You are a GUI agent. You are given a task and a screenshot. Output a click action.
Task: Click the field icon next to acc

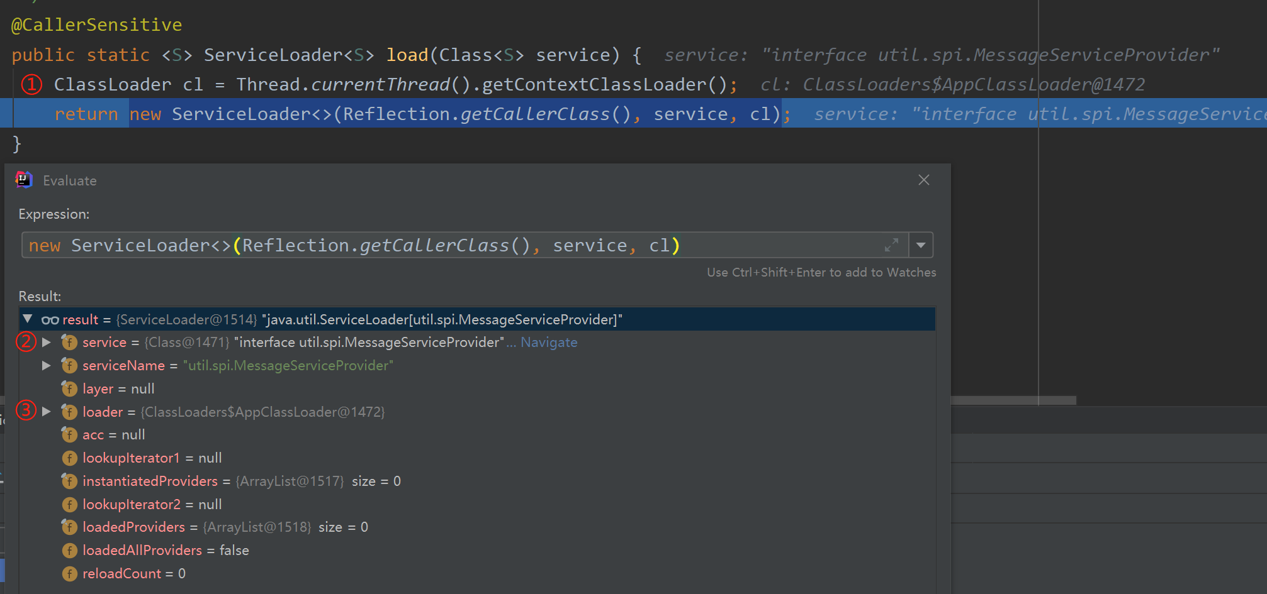[x=69, y=434]
